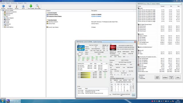Expand the Video Adapter branch
Image resolution: width=183 pixels, height=103 pixels.
point(3,18)
